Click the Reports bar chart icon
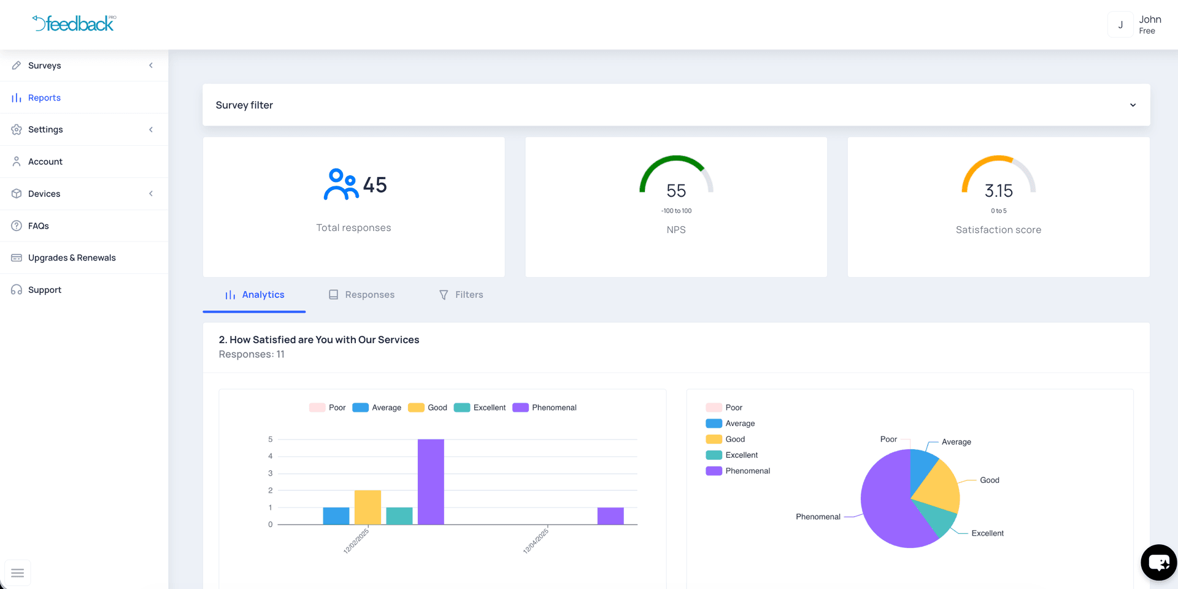The image size is (1178, 589). coord(17,98)
